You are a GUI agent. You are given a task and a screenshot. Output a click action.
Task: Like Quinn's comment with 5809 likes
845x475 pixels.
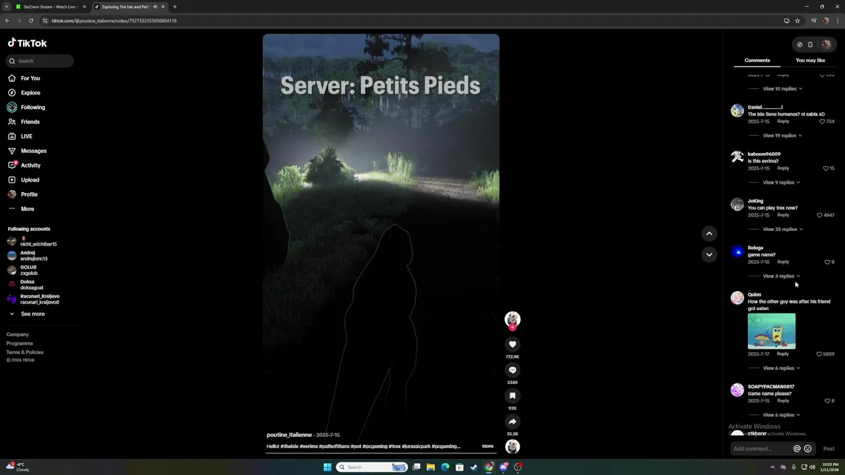[819, 354]
